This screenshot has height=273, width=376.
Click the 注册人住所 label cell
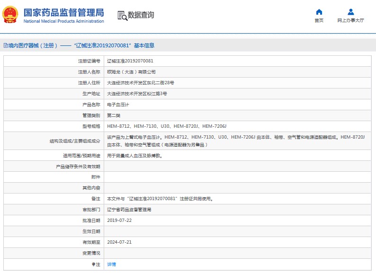[x=54, y=83]
